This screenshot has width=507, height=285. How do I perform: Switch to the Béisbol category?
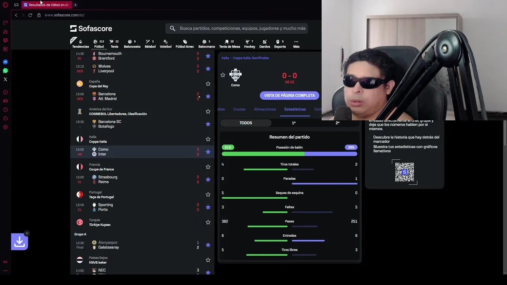pos(150,44)
